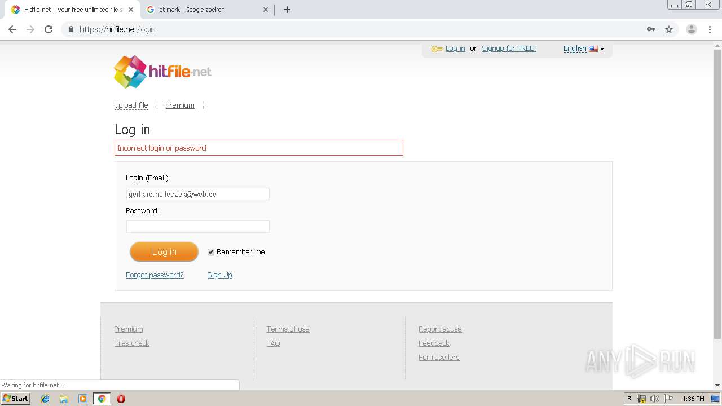Screen dimensions: 722x406
Task: Click Signup for FREE! link
Action: 509,48
